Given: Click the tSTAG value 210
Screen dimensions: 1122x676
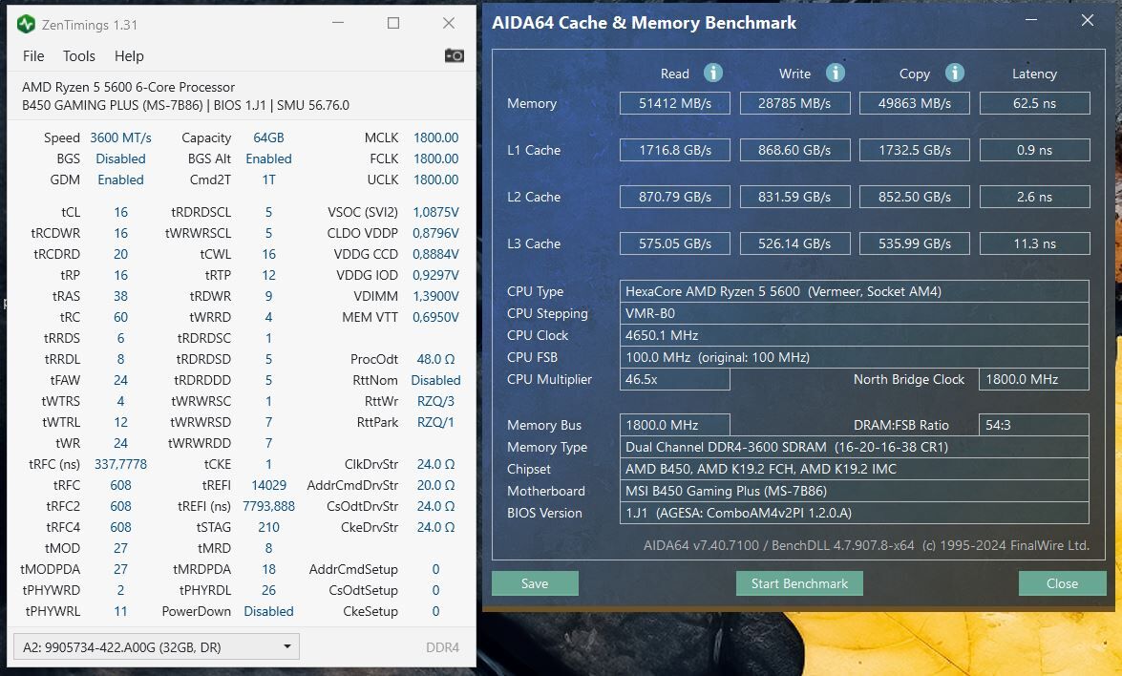Looking at the screenshot, I should click(x=268, y=527).
